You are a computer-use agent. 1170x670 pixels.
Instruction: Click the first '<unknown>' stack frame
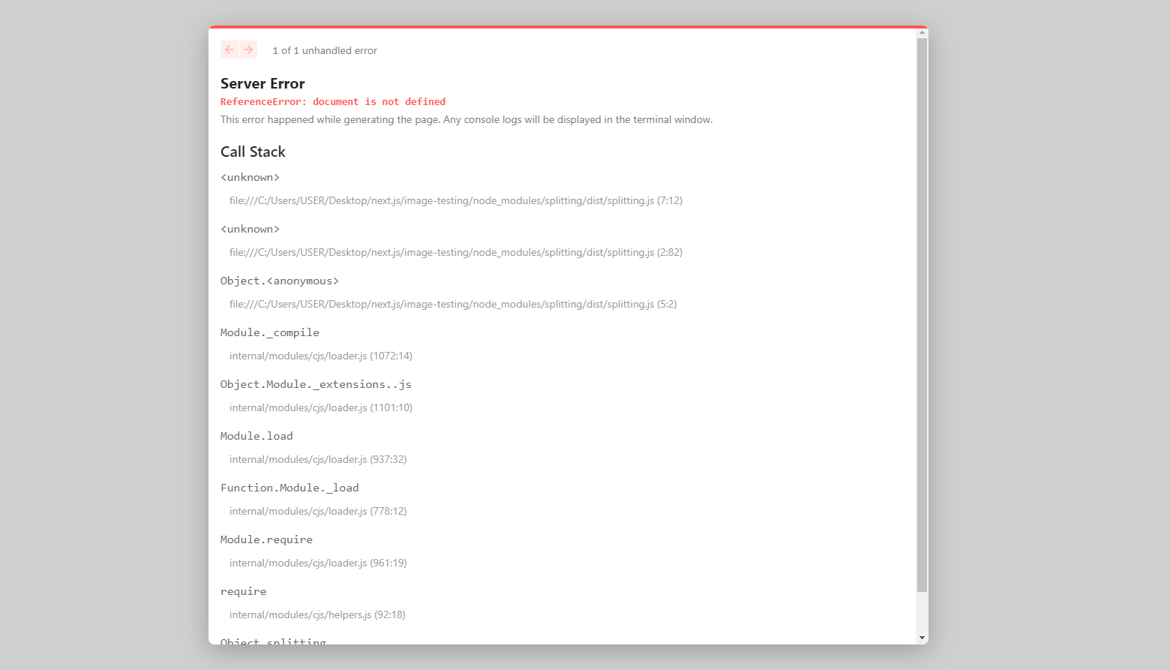pyautogui.click(x=250, y=177)
